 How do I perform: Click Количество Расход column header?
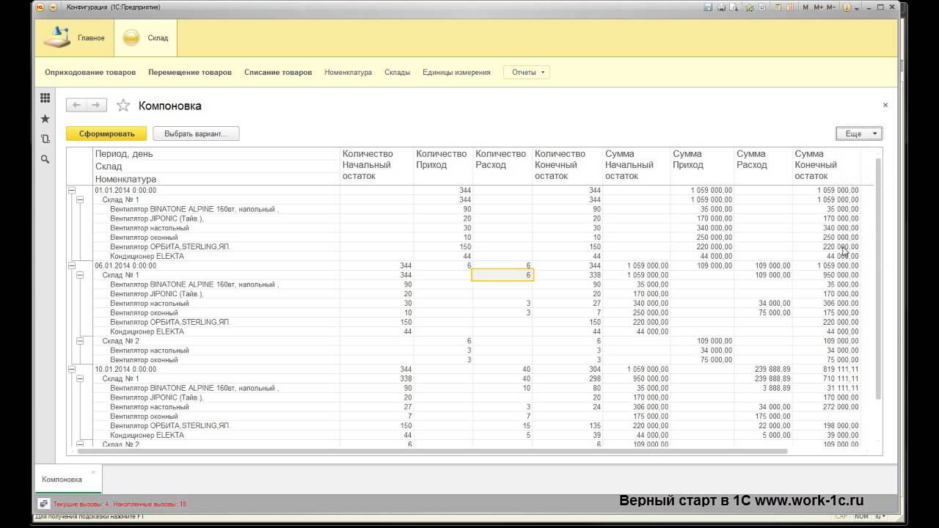click(x=503, y=166)
